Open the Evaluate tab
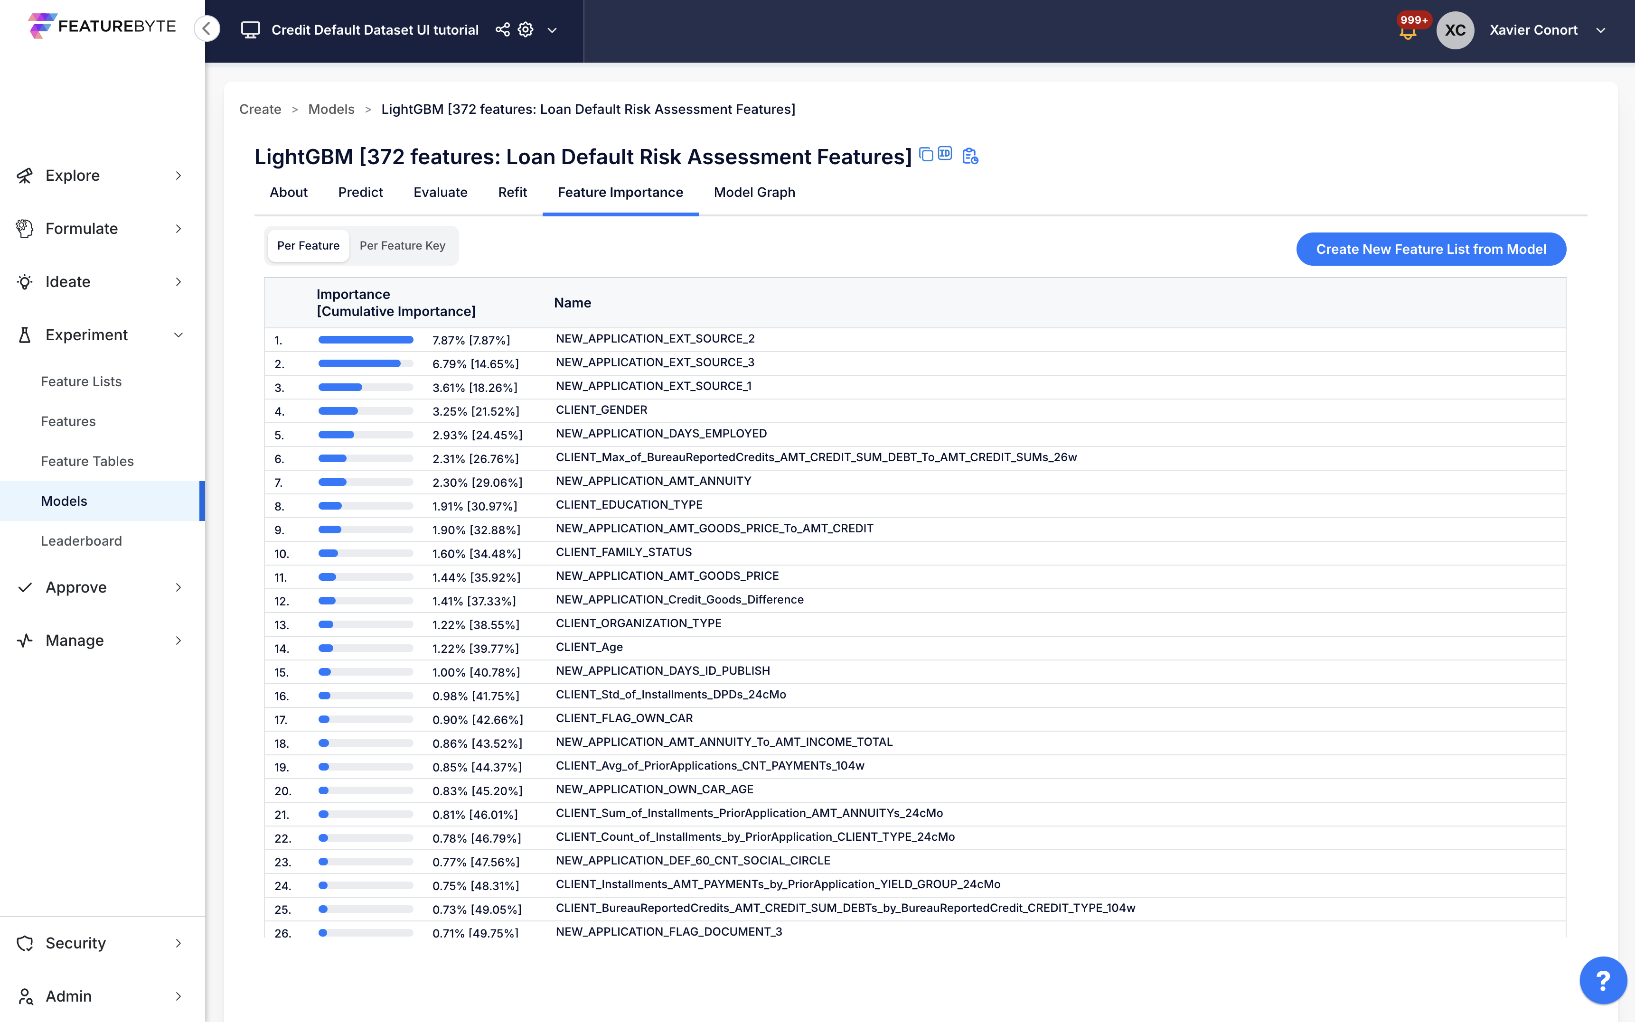Viewport: 1635px width, 1022px height. click(x=440, y=193)
